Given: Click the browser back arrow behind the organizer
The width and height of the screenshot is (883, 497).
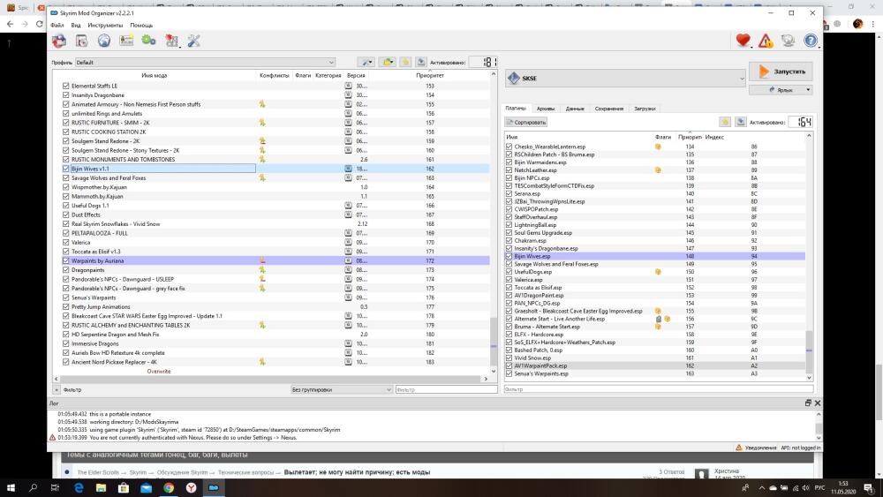Looking at the screenshot, I should point(10,24).
